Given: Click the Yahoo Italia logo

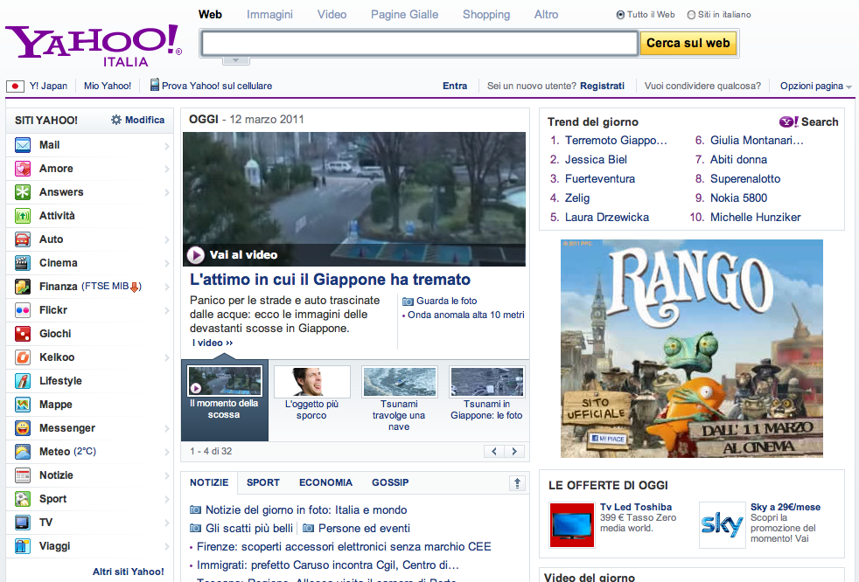Looking at the screenshot, I should point(93,46).
